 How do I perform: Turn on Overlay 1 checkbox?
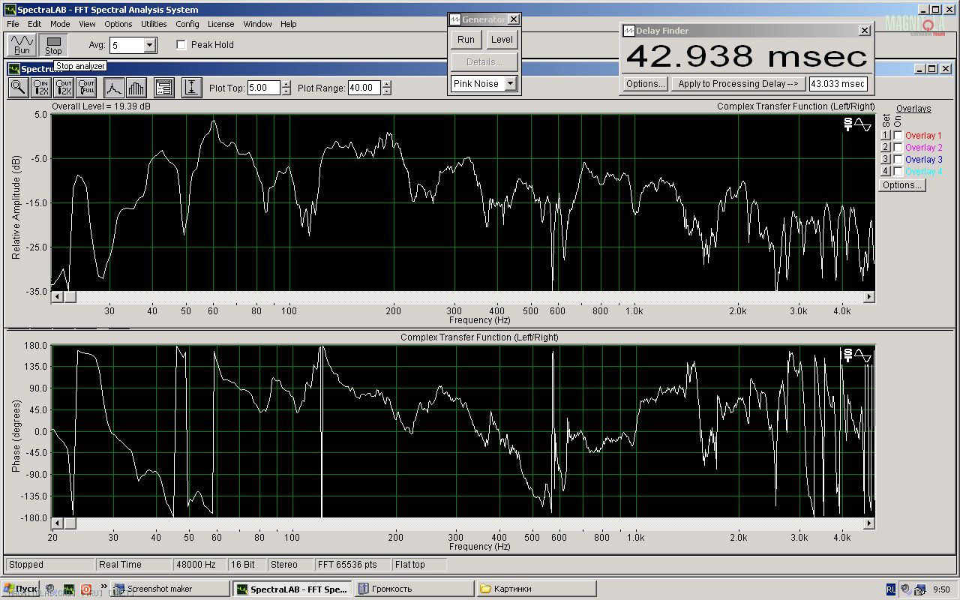tap(898, 135)
